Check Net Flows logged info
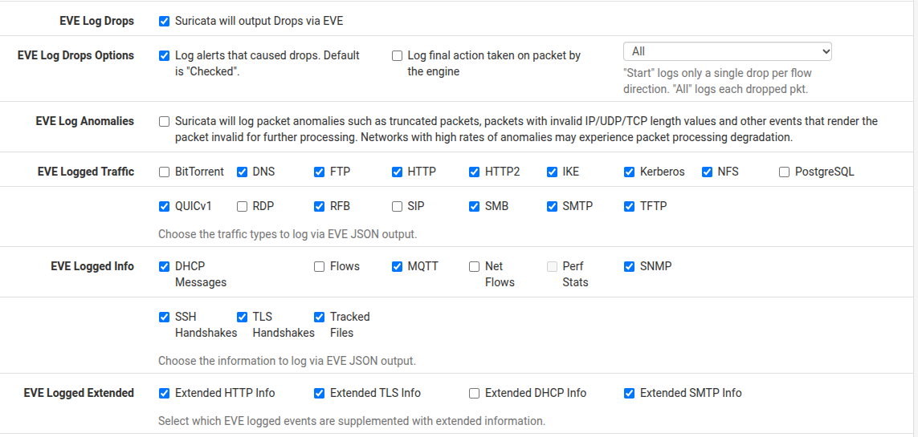The height and width of the screenshot is (437, 918). [474, 266]
